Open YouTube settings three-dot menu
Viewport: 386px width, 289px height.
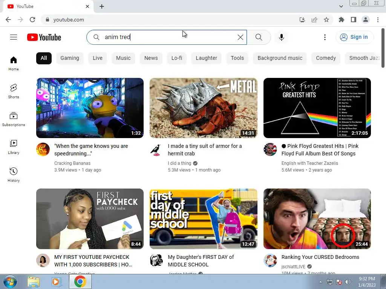325,37
